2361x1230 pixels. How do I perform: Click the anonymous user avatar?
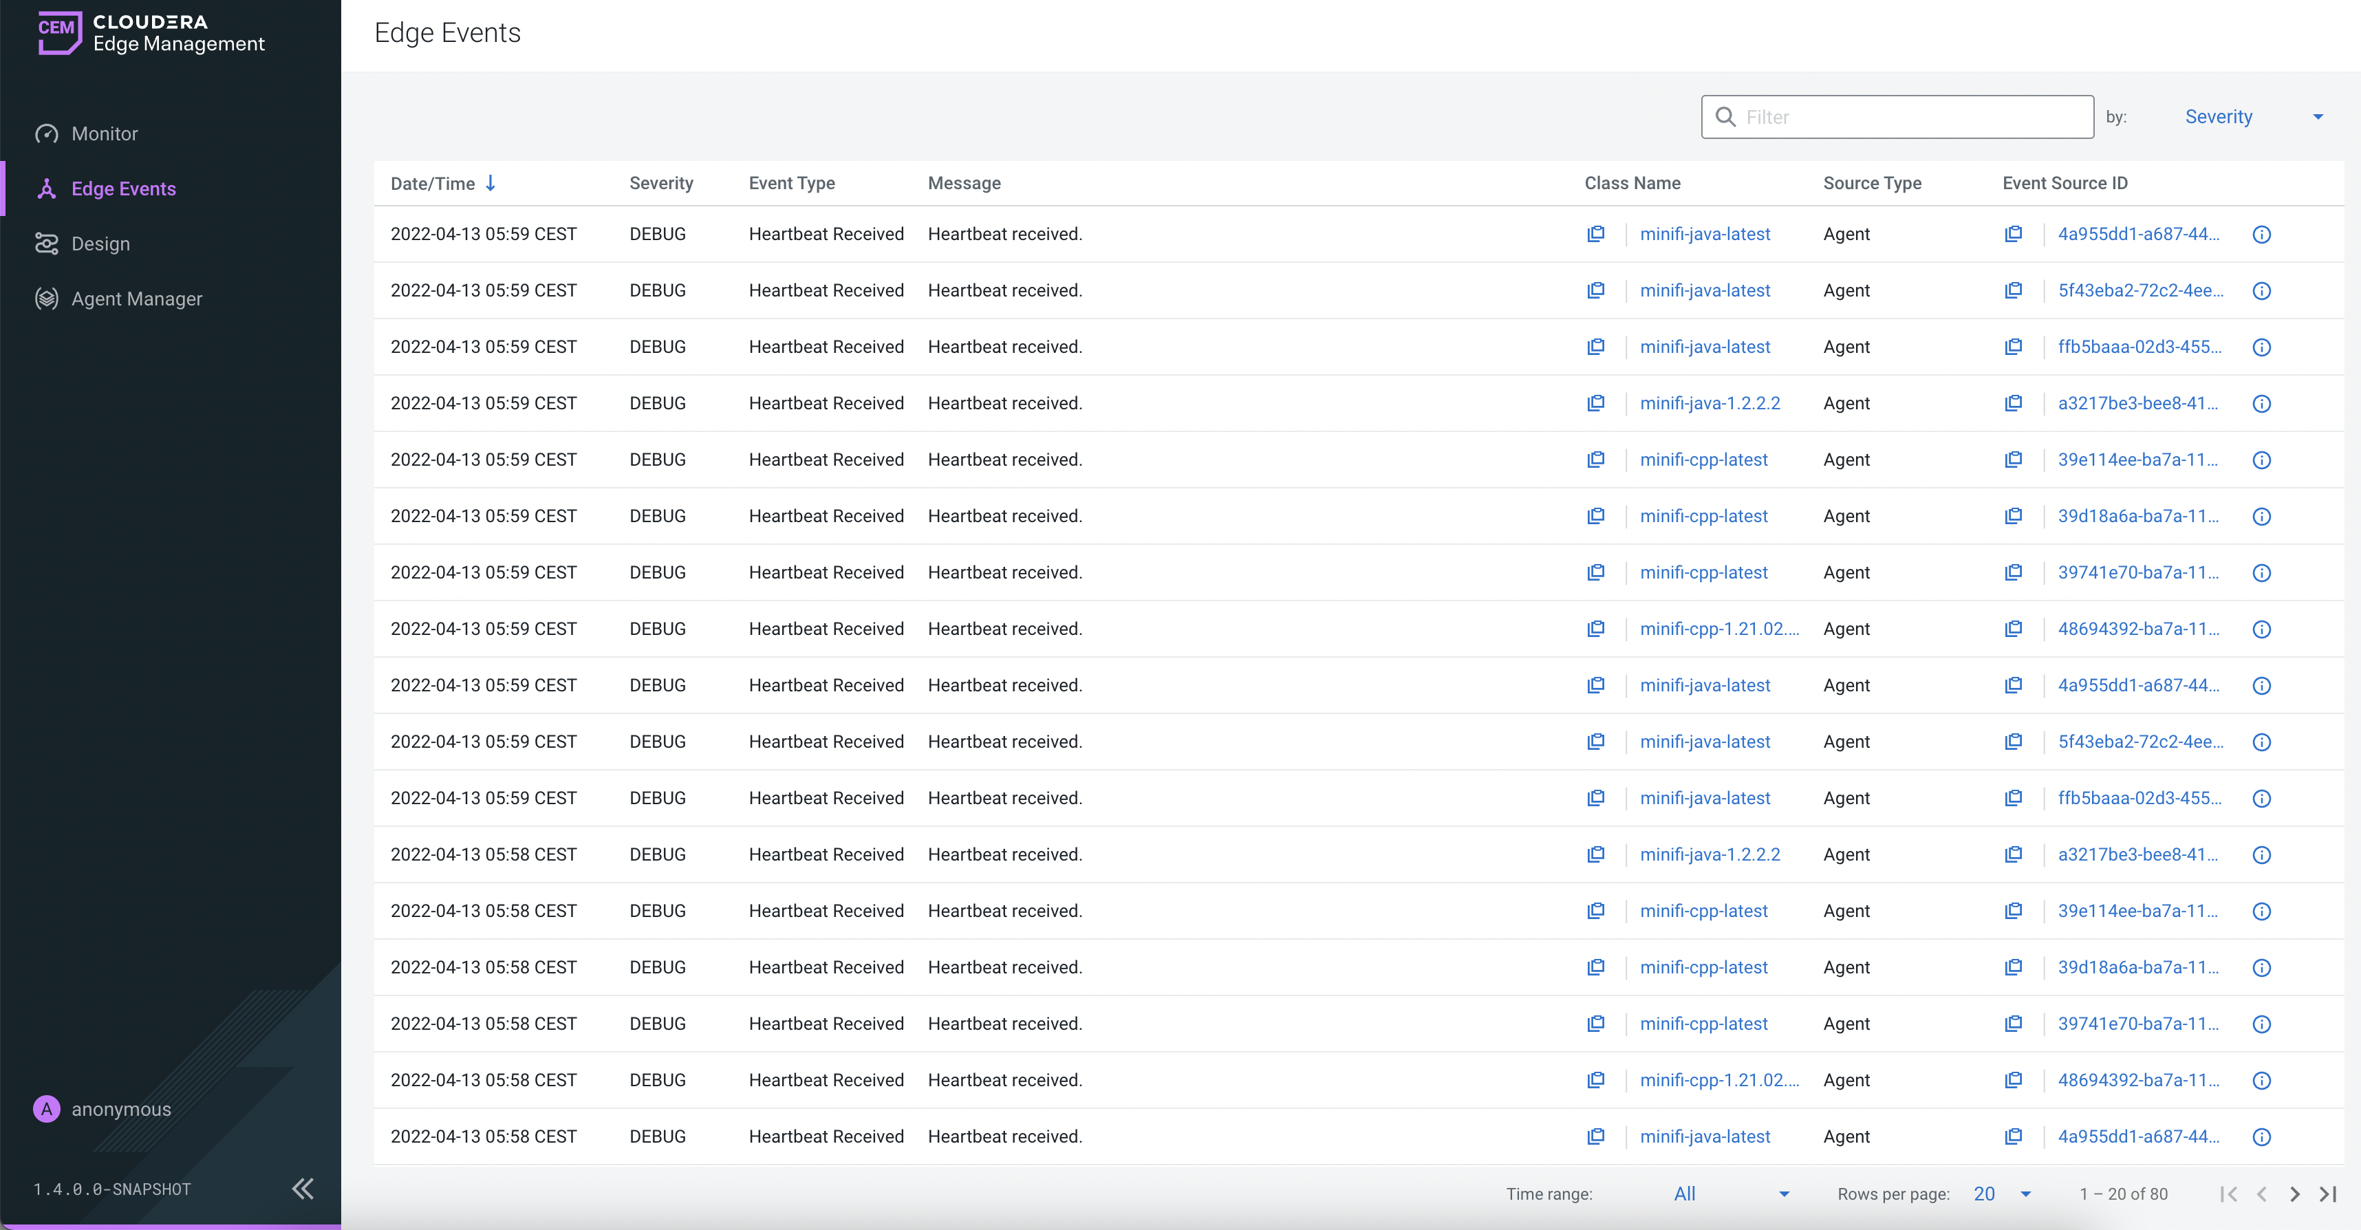[x=47, y=1109]
